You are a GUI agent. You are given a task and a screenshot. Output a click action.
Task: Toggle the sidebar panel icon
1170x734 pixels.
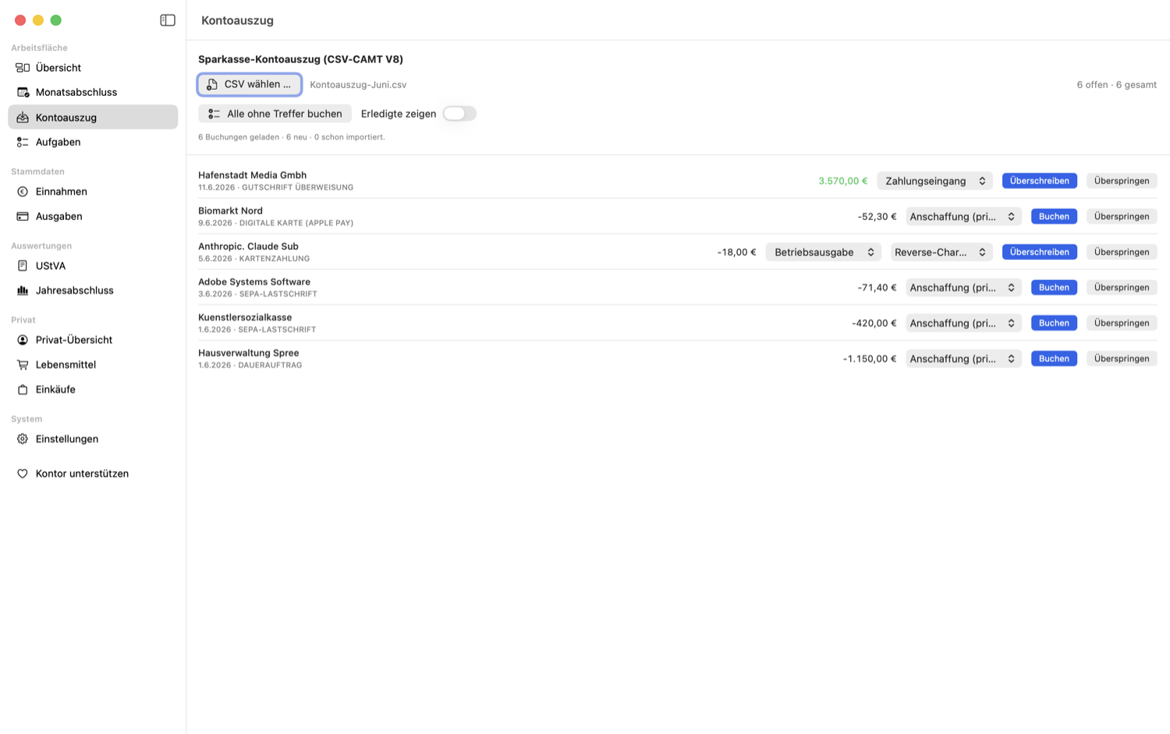point(168,20)
